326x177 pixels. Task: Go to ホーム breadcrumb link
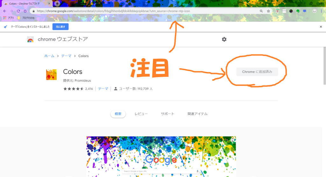(49, 56)
